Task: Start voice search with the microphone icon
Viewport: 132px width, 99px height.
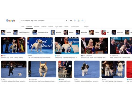Action: (75, 21)
